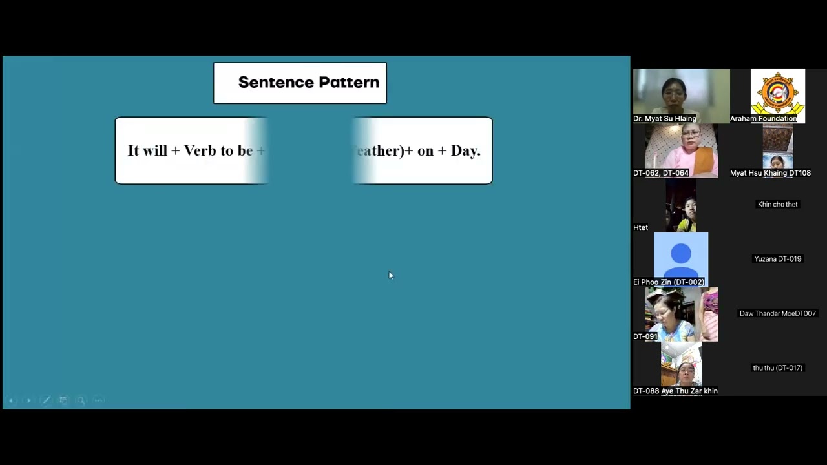Click the Daw Thandar MoeDT007 participant name
The image size is (827, 465).
coord(778,313)
